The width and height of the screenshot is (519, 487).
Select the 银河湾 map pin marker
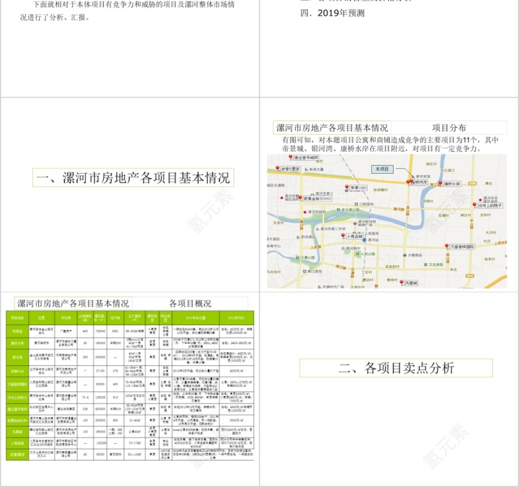tap(408, 181)
